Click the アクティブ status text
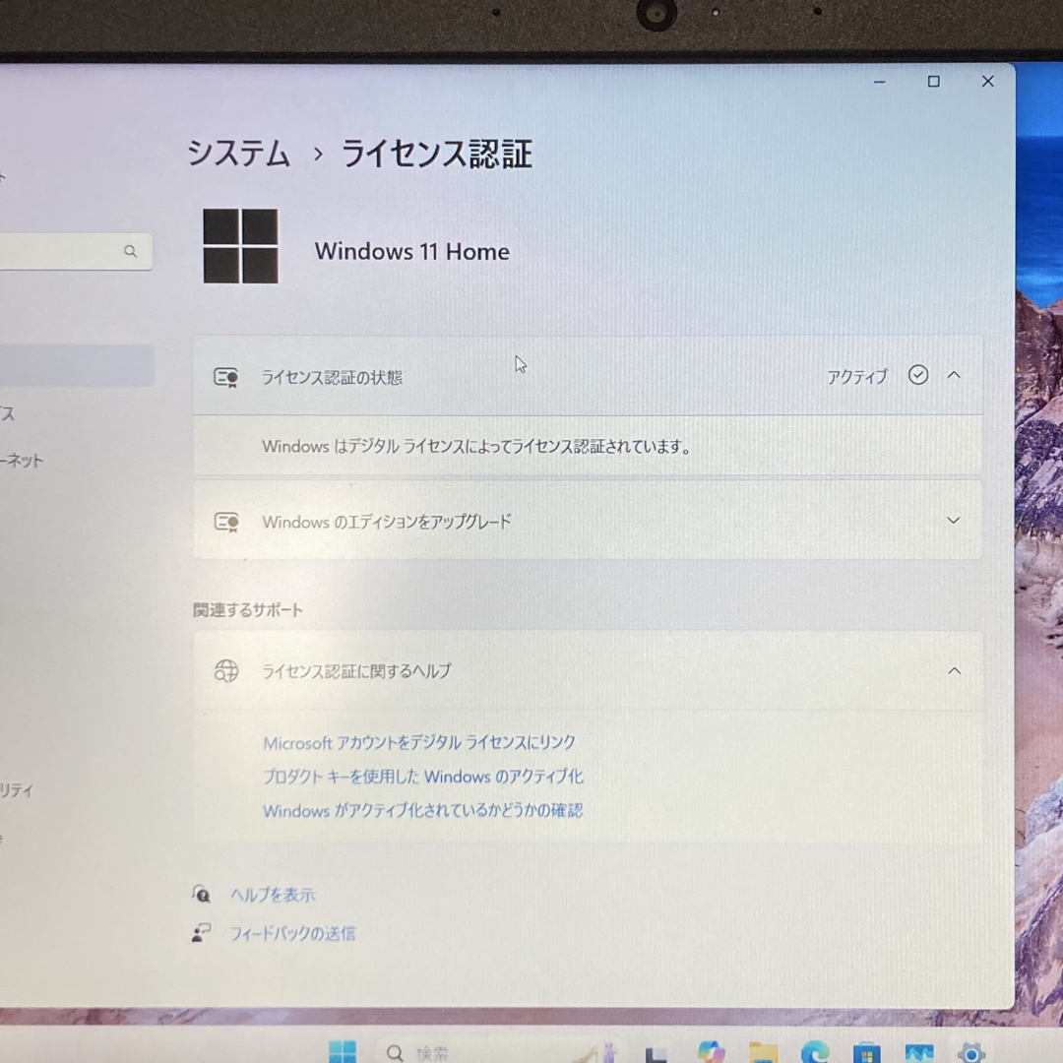The image size is (1063, 1063). 857,376
